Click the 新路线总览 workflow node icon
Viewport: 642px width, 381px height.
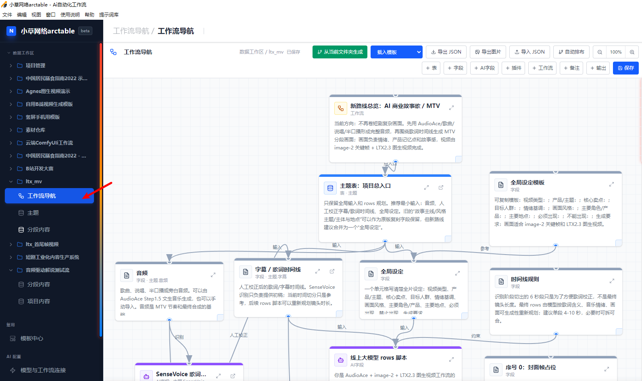click(x=341, y=108)
